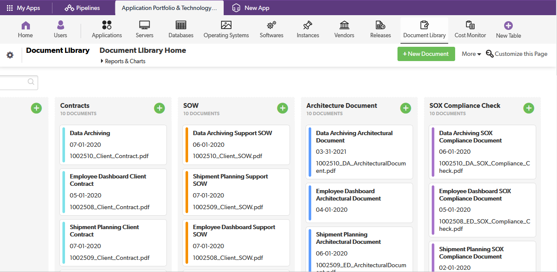Viewport: 557px width, 272px height.
Task: Open the Databases table icon
Action: [x=181, y=26]
